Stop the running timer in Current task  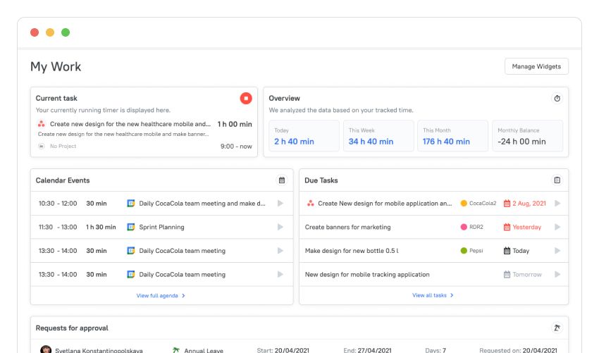246,98
